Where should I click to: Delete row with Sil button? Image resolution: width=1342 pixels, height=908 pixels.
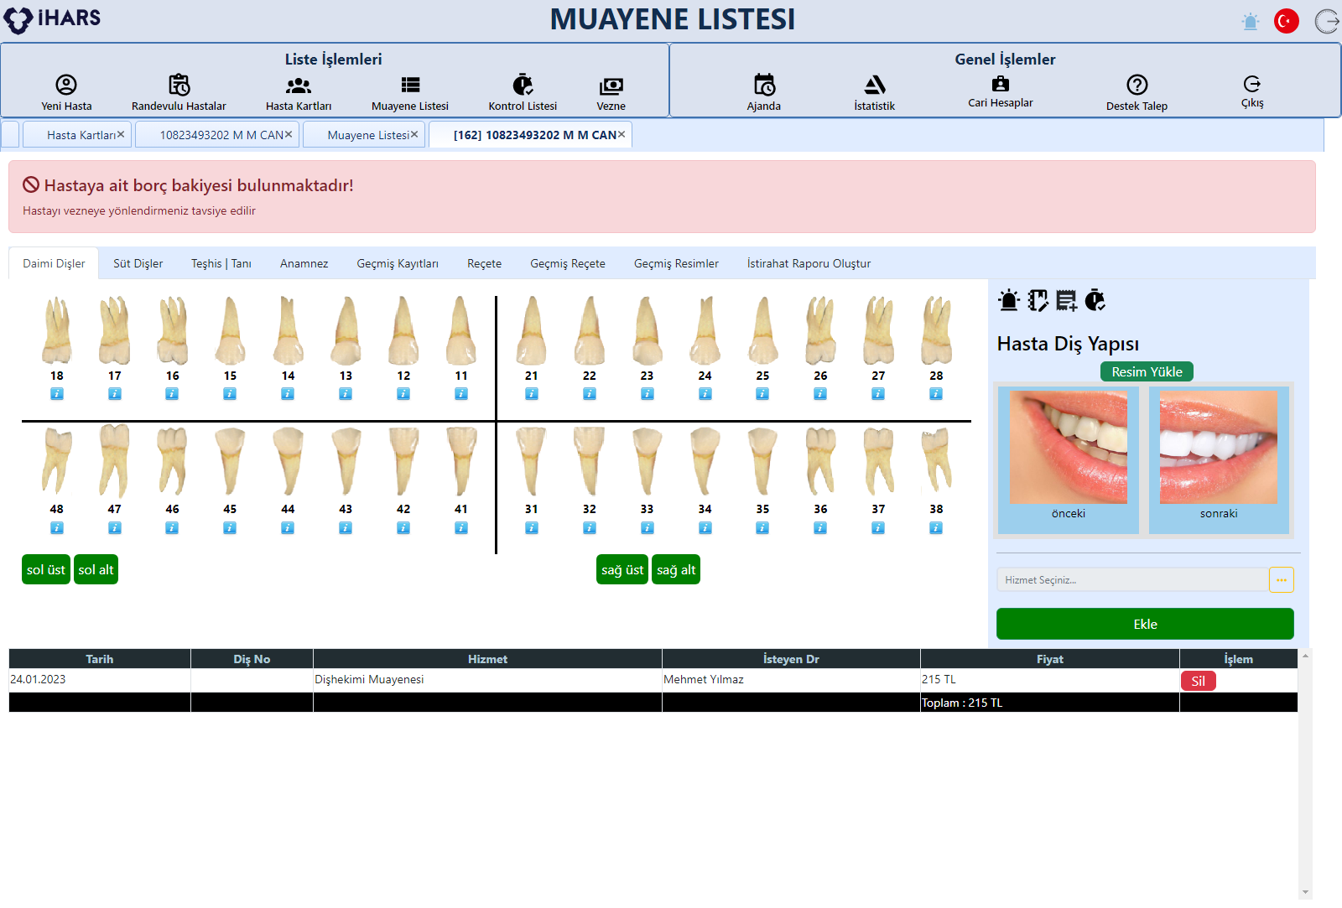coord(1198,681)
